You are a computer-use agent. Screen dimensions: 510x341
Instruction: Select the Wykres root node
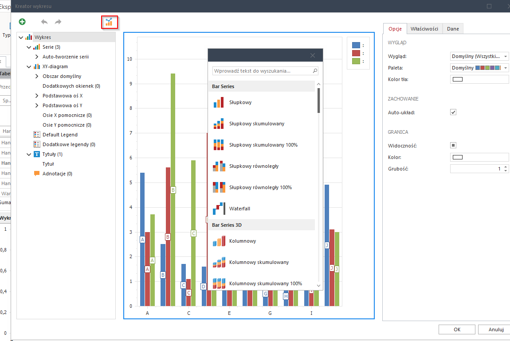[43, 37]
